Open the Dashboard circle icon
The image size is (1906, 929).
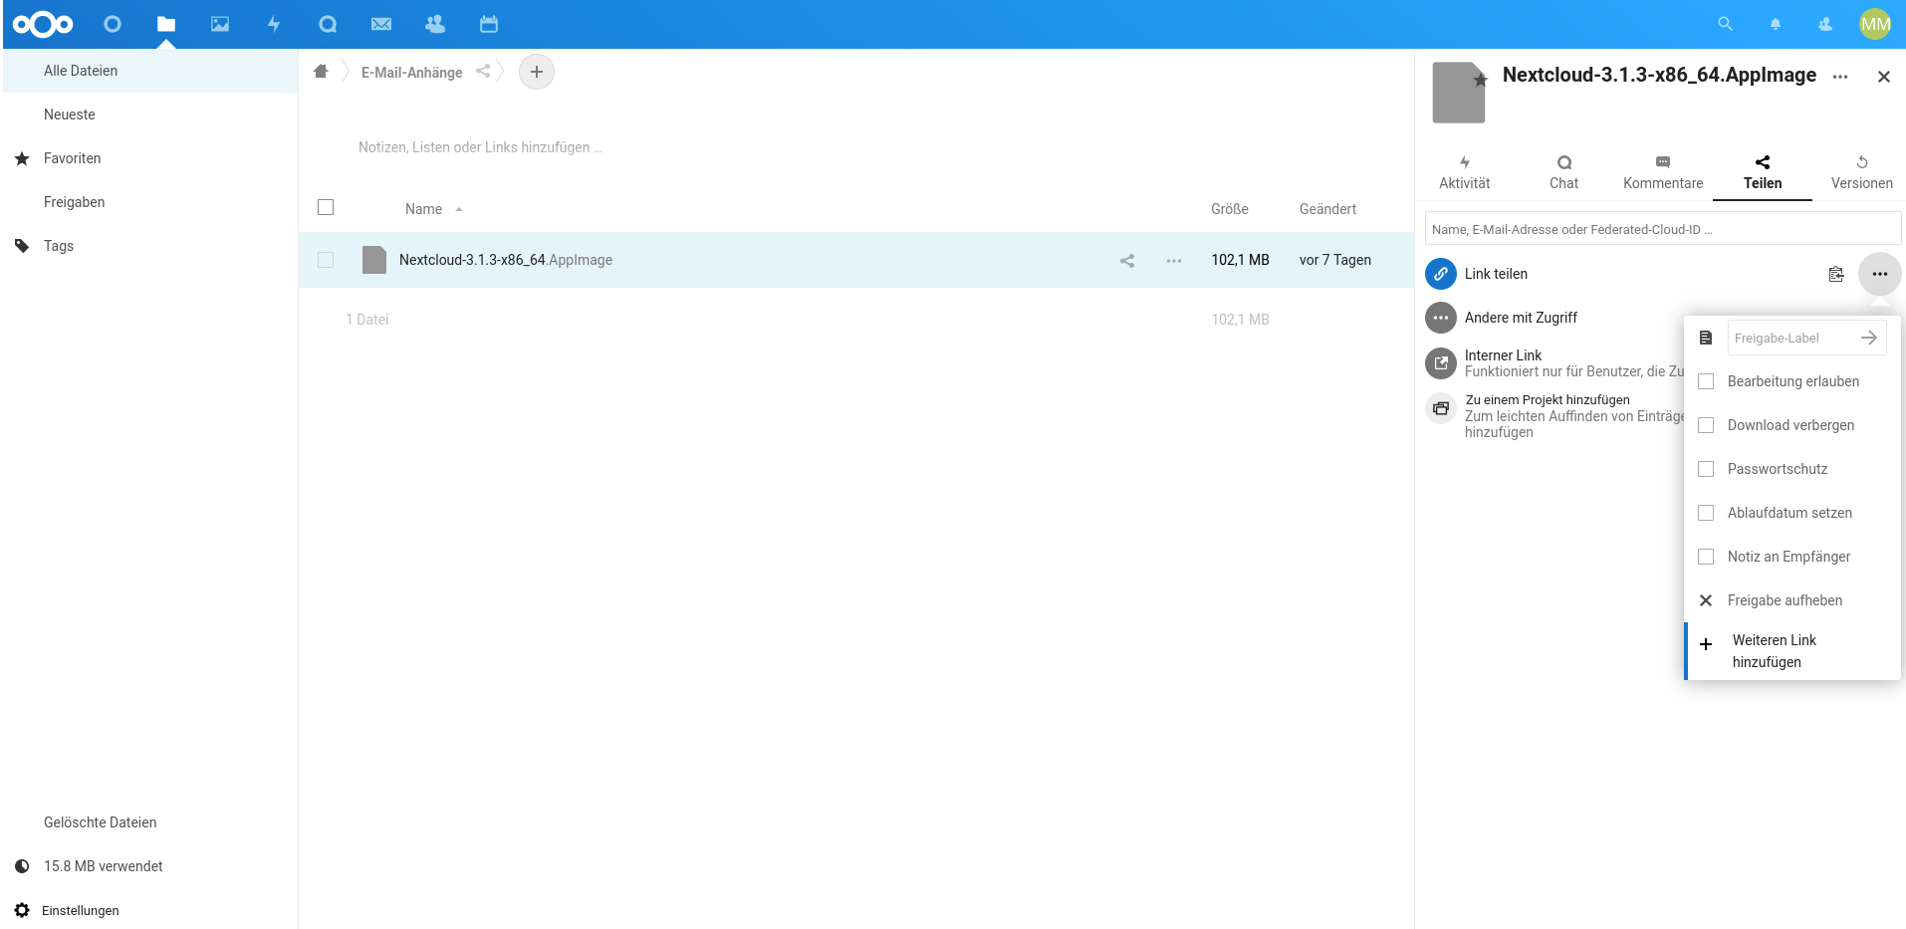click(x=113, y=24)
